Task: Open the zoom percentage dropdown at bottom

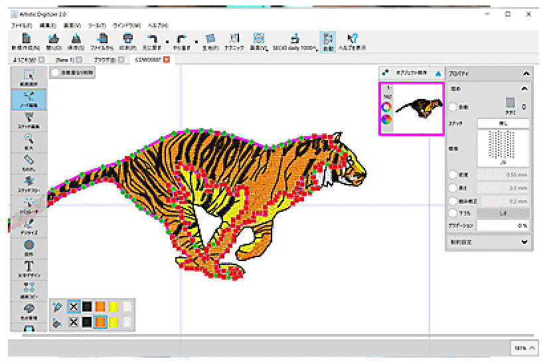Action: tap(524, 347)
